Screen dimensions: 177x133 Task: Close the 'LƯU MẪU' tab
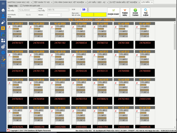pyautogui.click(x=152, y=2)
